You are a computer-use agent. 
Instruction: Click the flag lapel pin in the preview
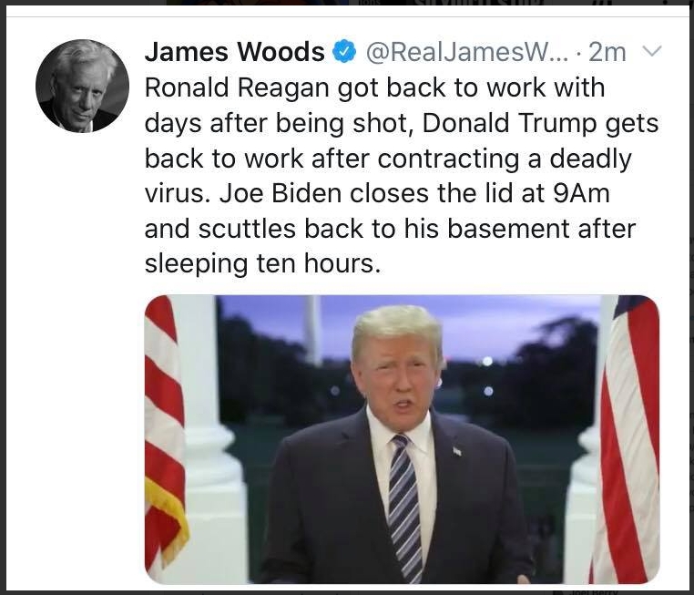457,452
